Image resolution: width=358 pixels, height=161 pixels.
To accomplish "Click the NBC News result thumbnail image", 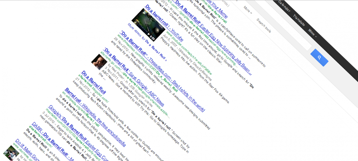I will (x=11, y=153).
